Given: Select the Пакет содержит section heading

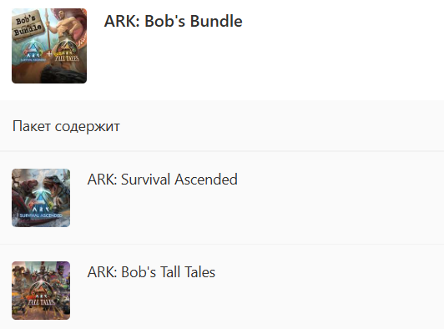Looking at the screenshot, I should click(x=66, y=126).
